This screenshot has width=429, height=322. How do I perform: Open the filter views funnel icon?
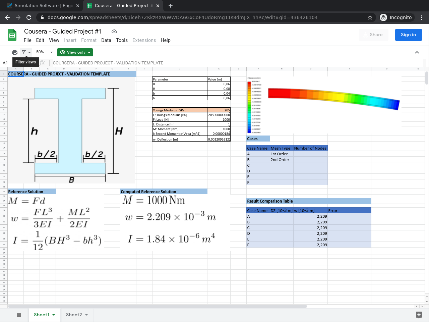point(24,52)
